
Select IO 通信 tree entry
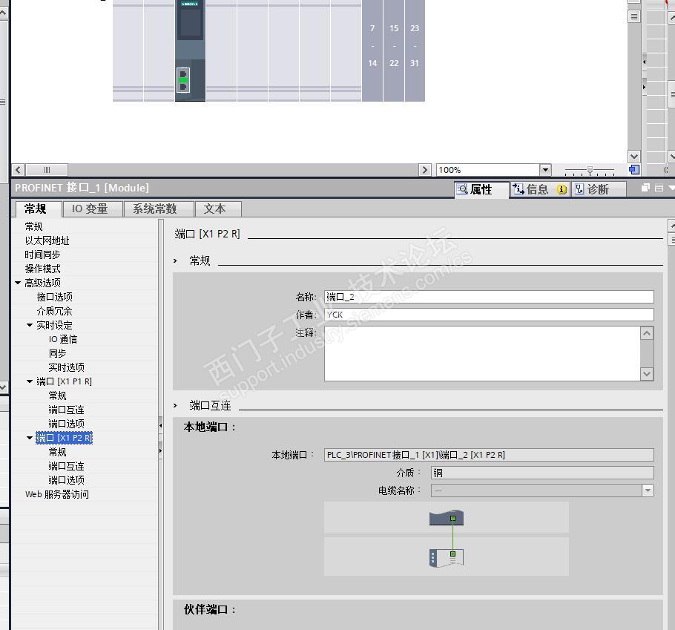click(63, 339)
